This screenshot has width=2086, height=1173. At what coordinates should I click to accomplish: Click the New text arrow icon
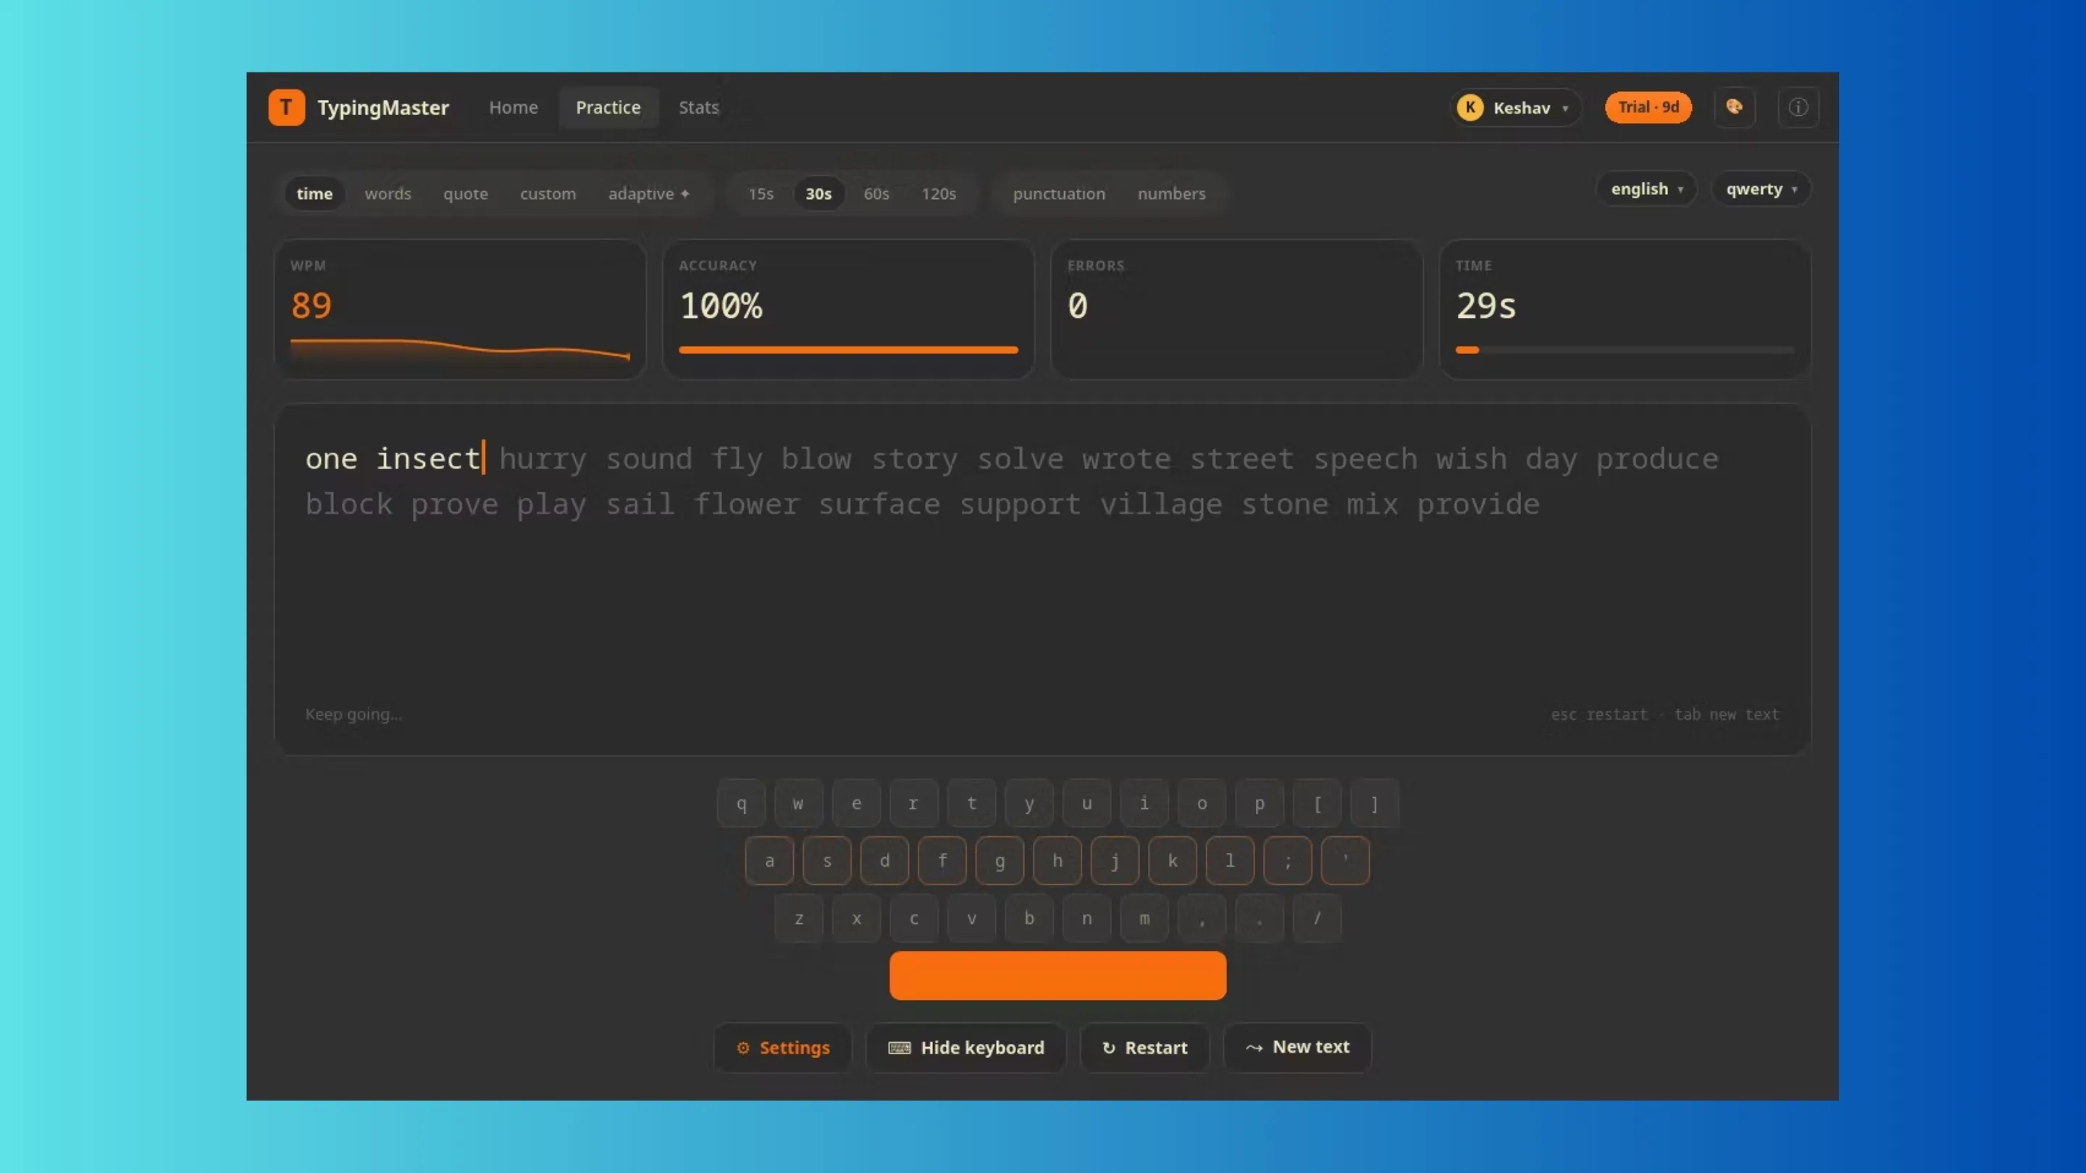1254,1048
